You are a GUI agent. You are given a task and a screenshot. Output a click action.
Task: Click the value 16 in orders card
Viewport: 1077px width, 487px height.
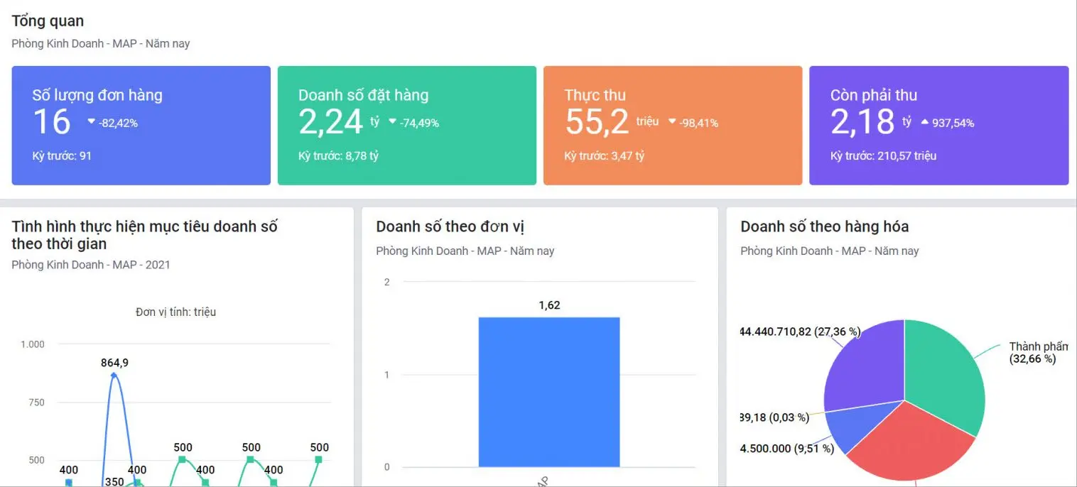tap(52, 121)
